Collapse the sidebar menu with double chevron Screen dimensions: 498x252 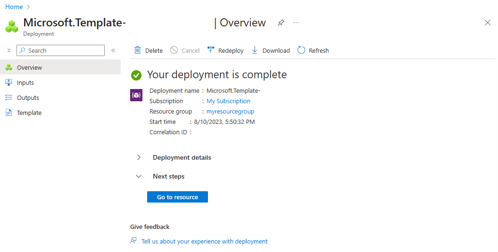[113, 50]
